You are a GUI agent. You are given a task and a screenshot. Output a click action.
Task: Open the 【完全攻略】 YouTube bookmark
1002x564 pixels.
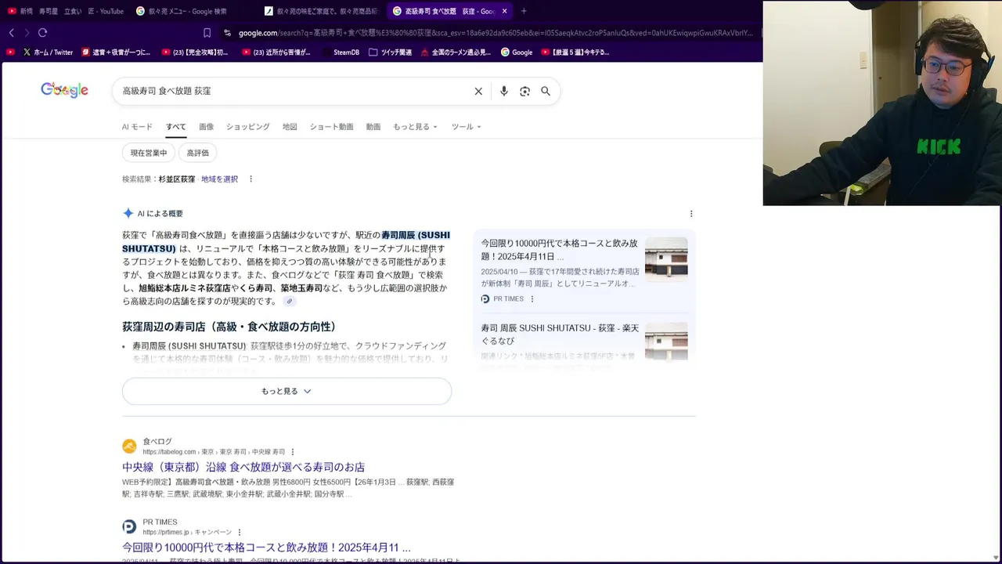pyautogui.click(x=195, y=52)
